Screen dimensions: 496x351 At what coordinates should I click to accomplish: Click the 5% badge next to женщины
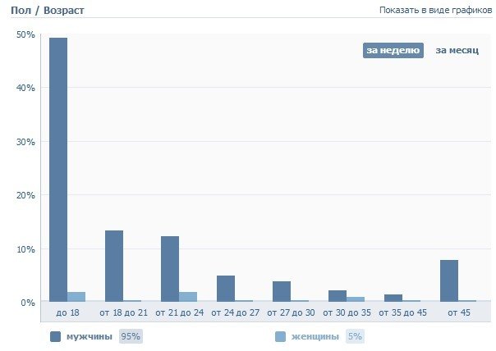pos(354,336)
